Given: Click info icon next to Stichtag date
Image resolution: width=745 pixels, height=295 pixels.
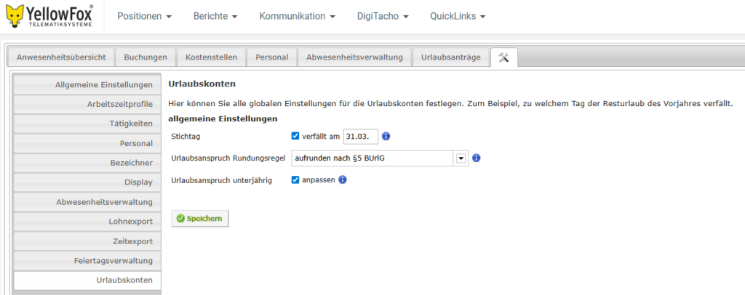Looking at the screenshot, I should [386, 136].
